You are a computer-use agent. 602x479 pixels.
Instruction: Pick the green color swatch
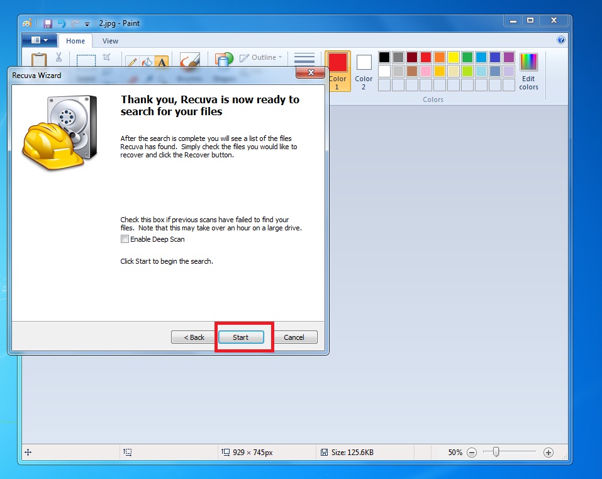click(x=467, y=57)
